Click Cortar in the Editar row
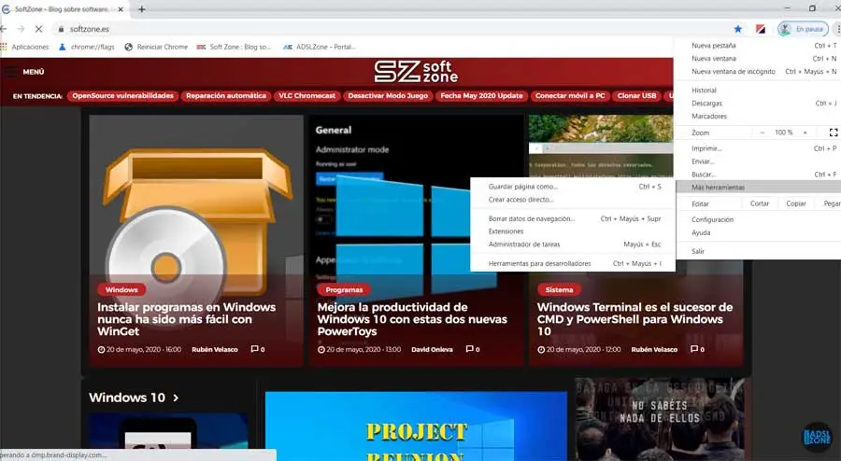The height and width of the screenshot is (461, 841). pyautogui.click(x=760, y=203)
